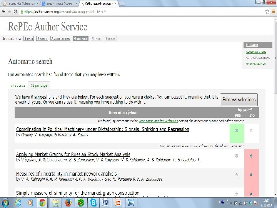The width and height of the screenshot is (277, 208).
Task: Open Manual Search in side menu
Action: pos(255,64)
